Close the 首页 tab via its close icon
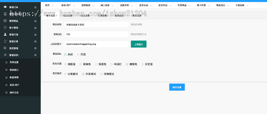Screen dimensions: 267x114 click(x=53, y=5)
